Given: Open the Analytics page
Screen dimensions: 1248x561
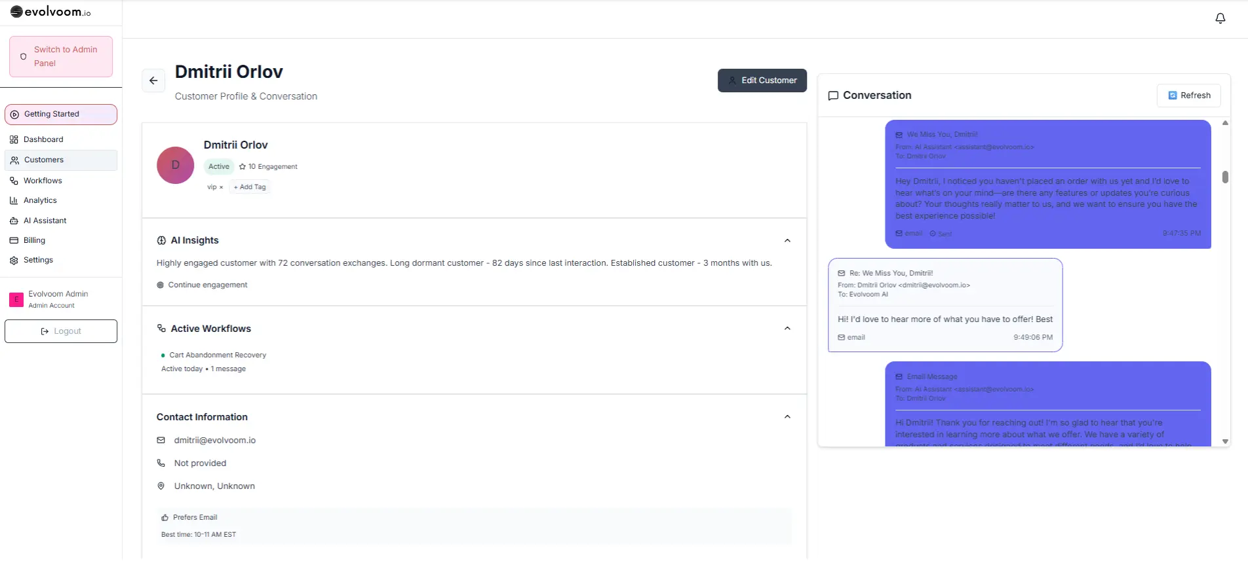Looking at the screenshot, I should pos(61,200).
